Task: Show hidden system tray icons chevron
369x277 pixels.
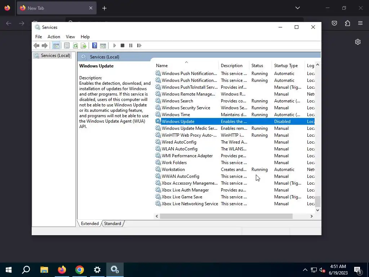Action: (305, 270)
